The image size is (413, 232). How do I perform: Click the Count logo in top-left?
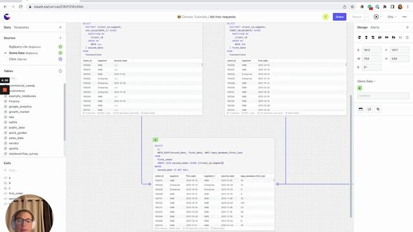click(x=7, y=17)
